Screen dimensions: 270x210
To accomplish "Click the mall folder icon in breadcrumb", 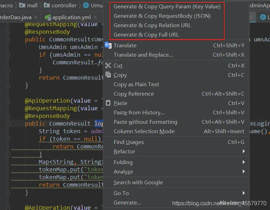I will tap(22, 5).
